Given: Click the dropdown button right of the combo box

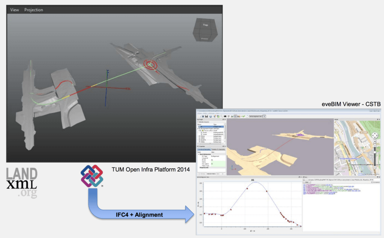Looking at the screenshot, I should point(264,117).
